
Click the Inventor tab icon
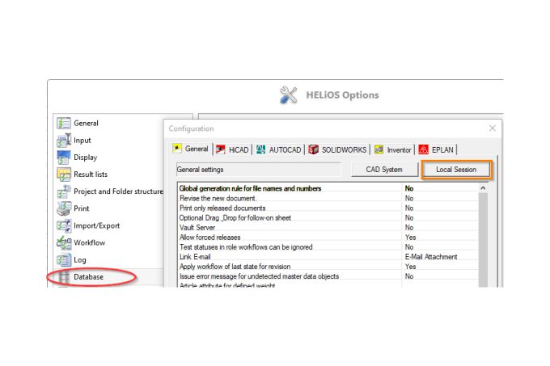coord(379,150)
